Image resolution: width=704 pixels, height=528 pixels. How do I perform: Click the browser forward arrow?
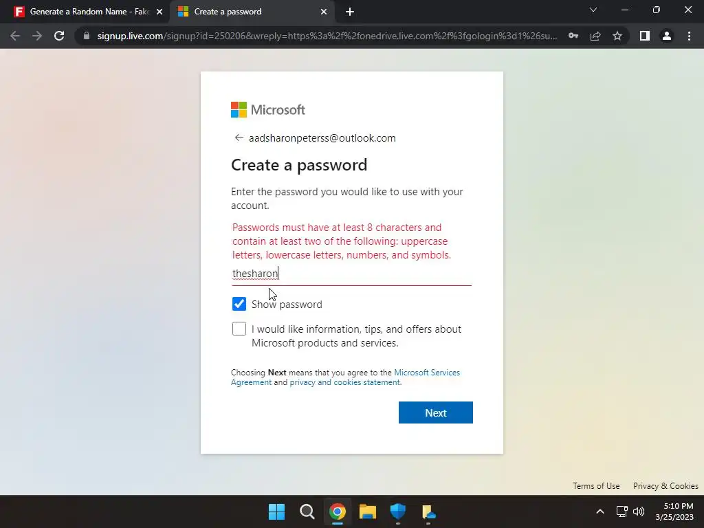coord(37,36)
